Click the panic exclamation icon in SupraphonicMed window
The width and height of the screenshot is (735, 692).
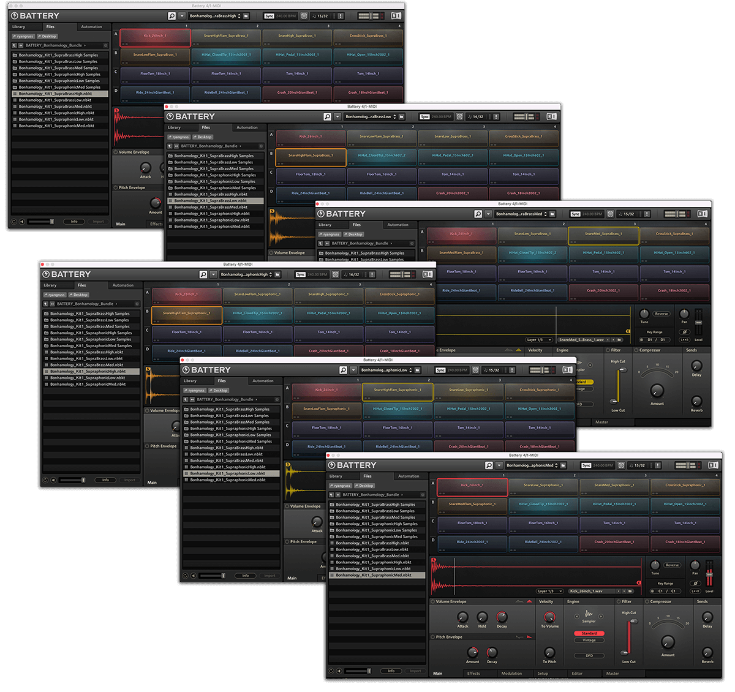coord(657,465)
